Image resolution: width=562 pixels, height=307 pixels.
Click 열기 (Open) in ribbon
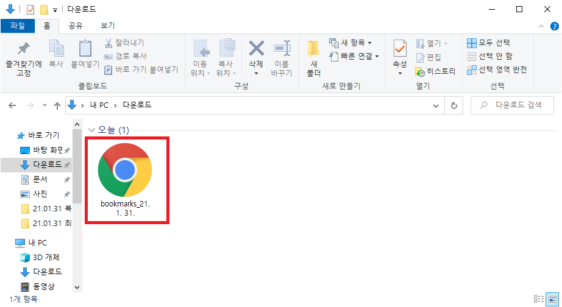[x=432, y=43]
